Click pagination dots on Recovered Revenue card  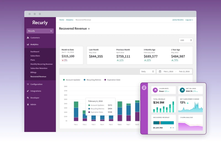pos(172,128)
